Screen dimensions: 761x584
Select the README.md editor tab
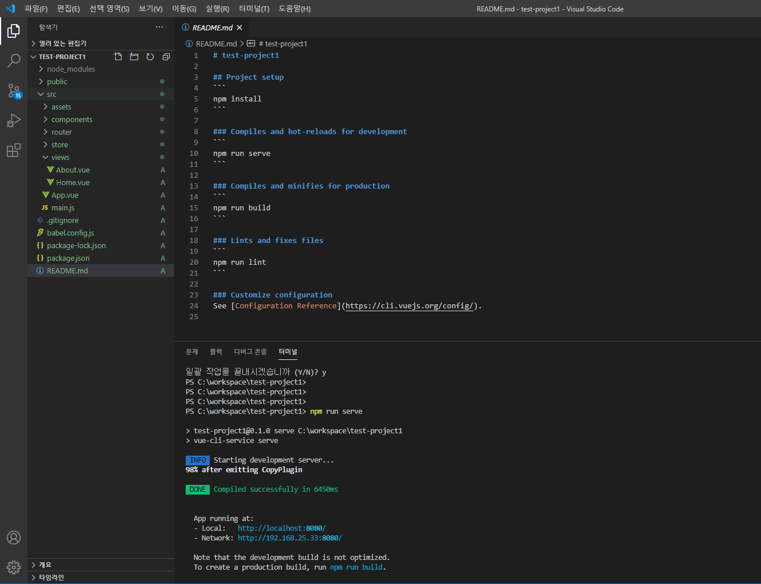(x=211, y=28)
